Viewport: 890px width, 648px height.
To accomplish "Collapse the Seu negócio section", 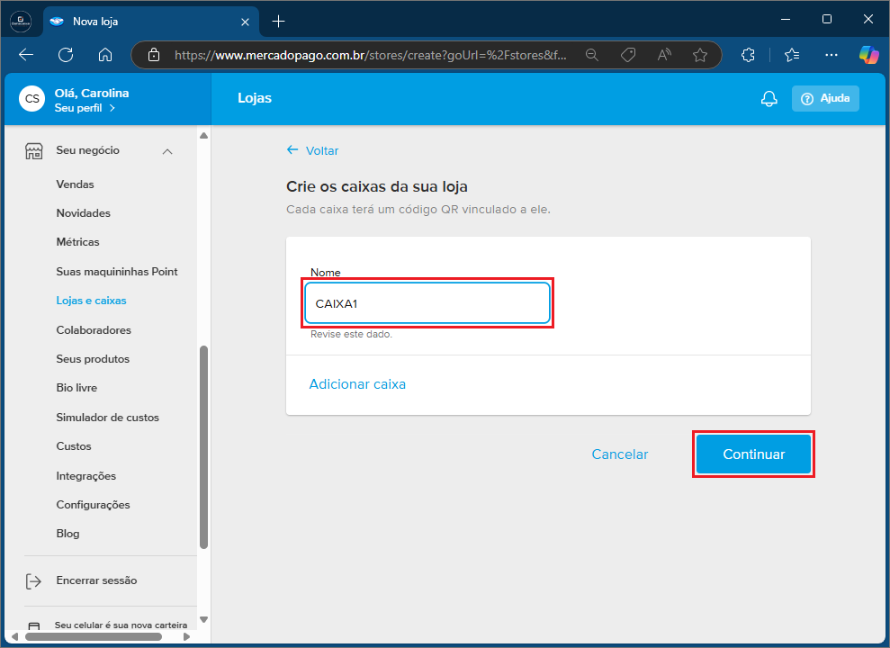I will pos(167,151).
